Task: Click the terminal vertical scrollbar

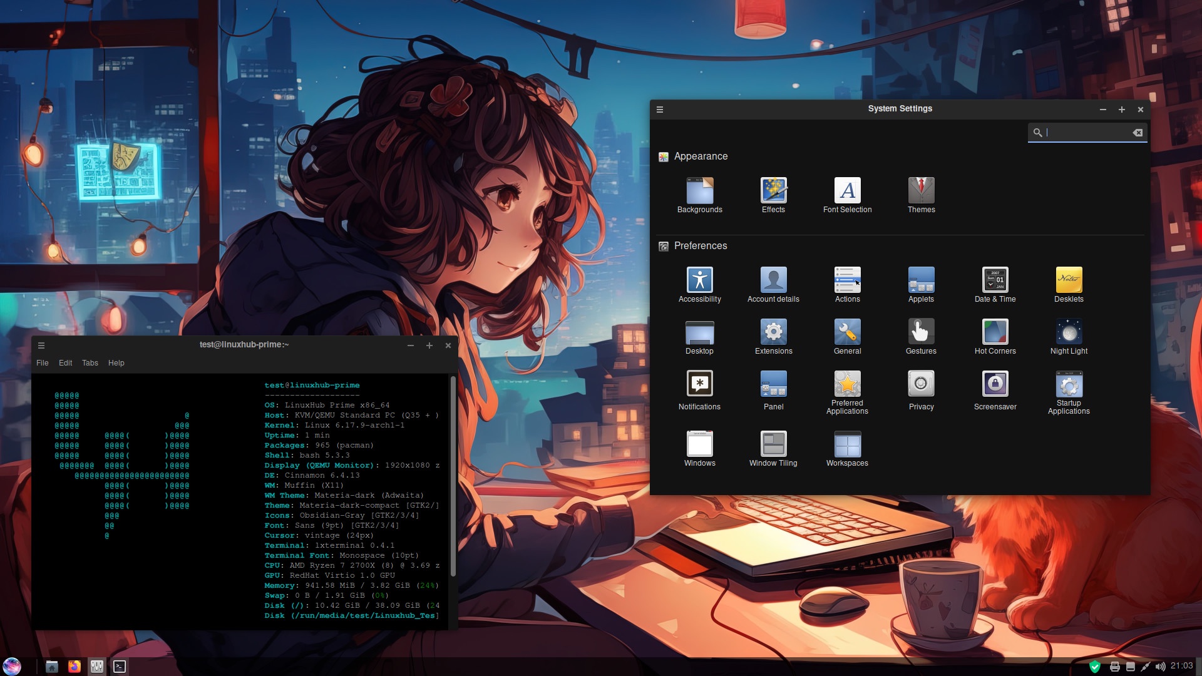Action: [453, 476]
